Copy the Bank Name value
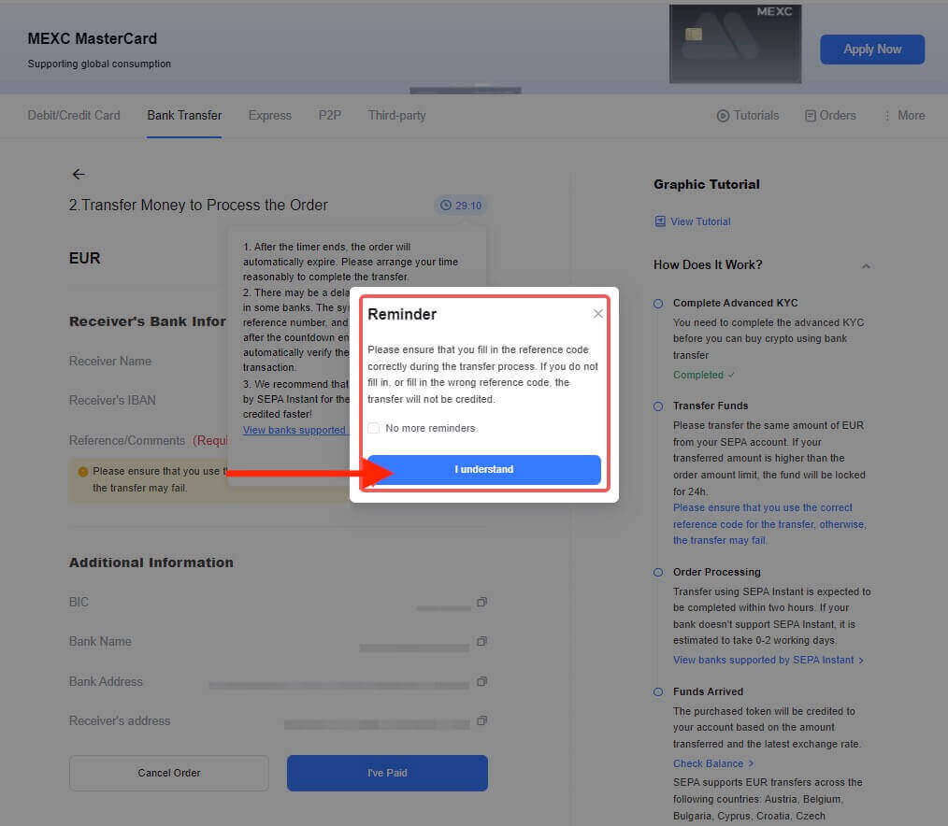 click(481, 641)
